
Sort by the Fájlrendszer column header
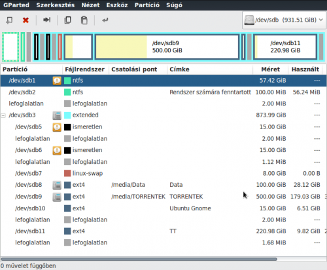point(86,69)
